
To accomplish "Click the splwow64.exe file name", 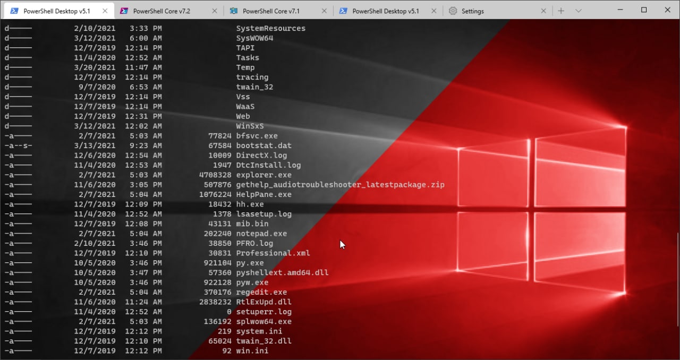I will click(264, 321).
